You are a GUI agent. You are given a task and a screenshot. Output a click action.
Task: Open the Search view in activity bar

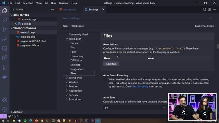click(4, 20)
